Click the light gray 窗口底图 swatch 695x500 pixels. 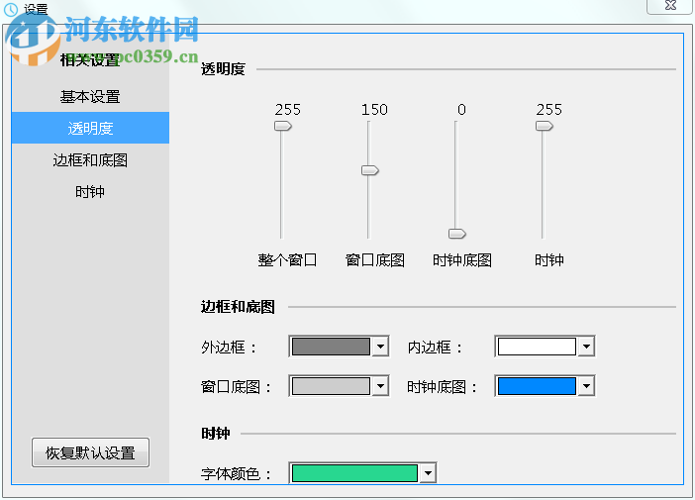[331, 386]
